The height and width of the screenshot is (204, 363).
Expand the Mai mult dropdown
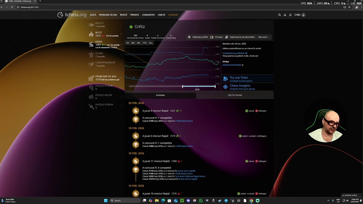263,37
